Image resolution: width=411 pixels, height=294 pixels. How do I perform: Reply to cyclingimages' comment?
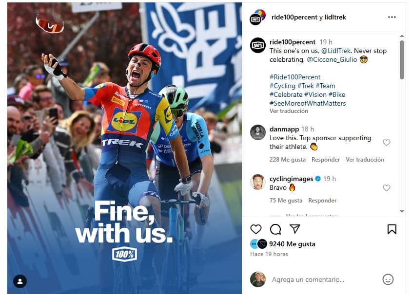coord(322,201)
